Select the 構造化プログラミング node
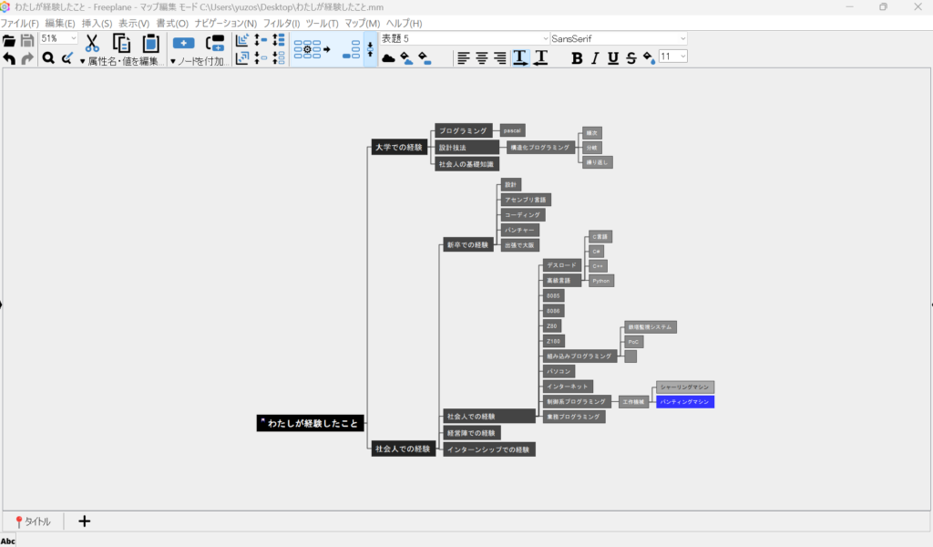Image resolution: width=933 pixels, height=547 pixels. pyautogui.click(x=539, y=148)
